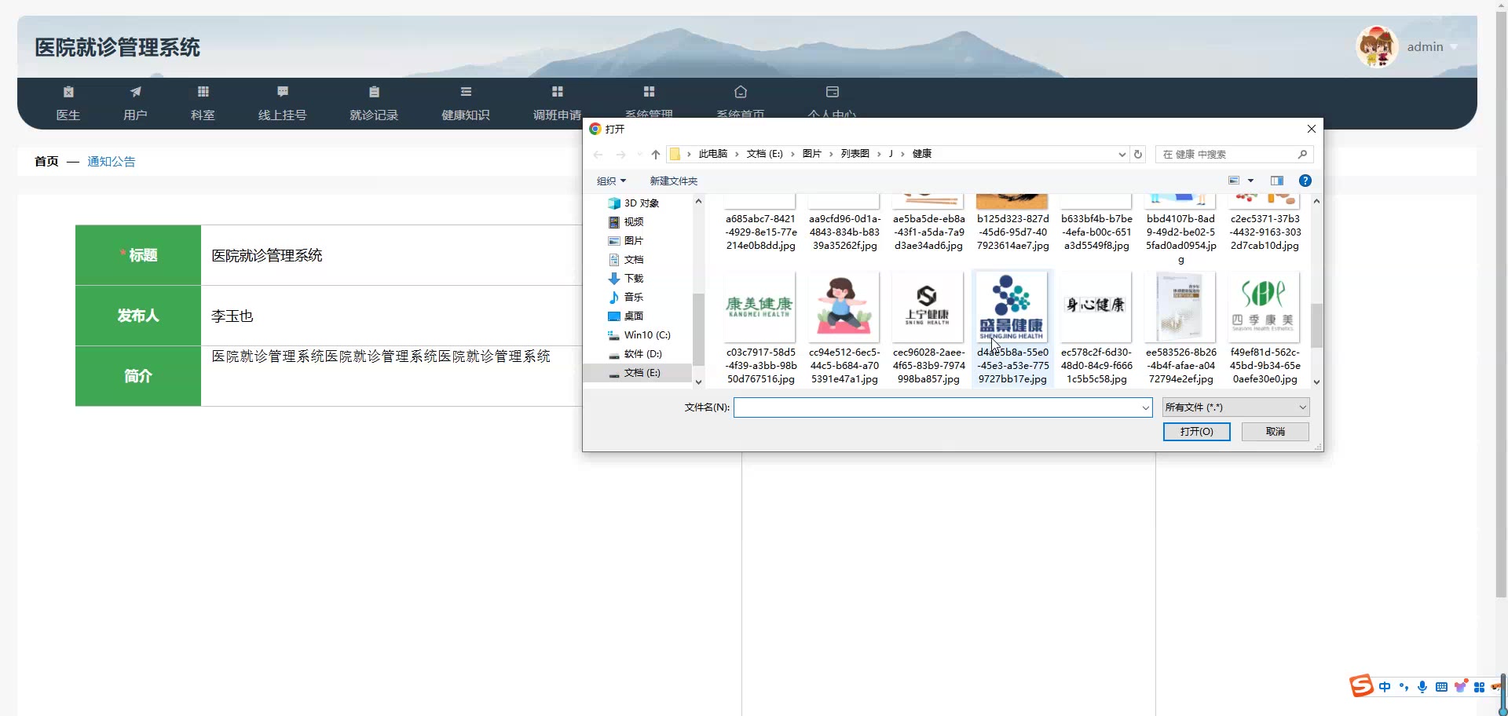Open the 就诊记录 nav menu icon
This screenshot has height=716, width=1508.
374,92
